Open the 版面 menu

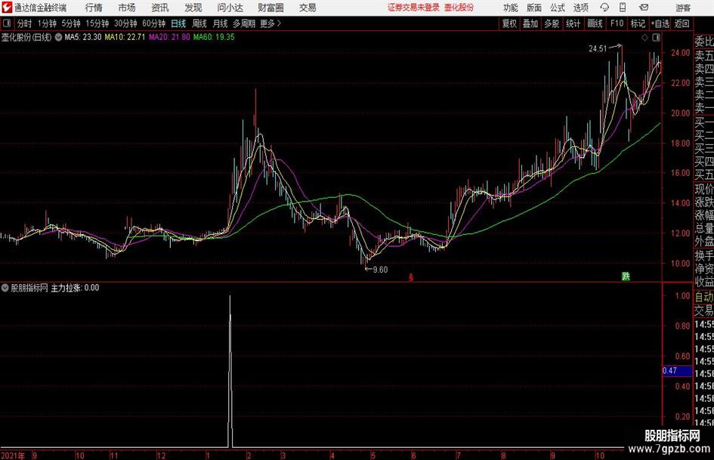(x=533, y=8)
